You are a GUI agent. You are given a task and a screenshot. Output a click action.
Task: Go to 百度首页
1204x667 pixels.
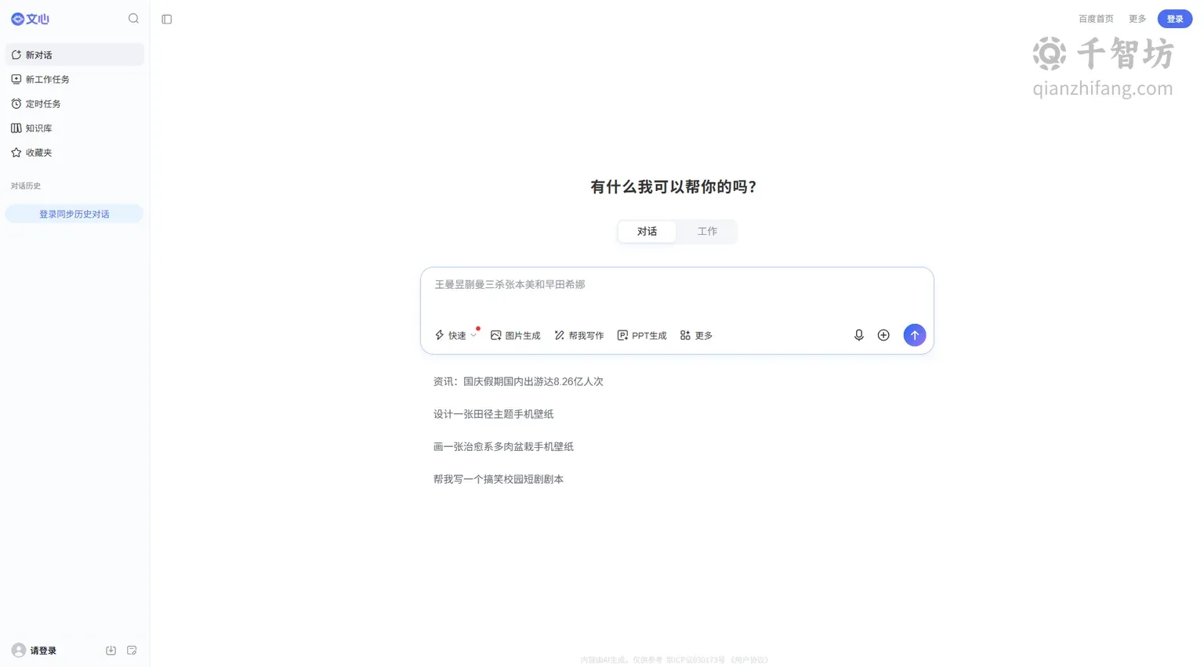[1096, 19]
